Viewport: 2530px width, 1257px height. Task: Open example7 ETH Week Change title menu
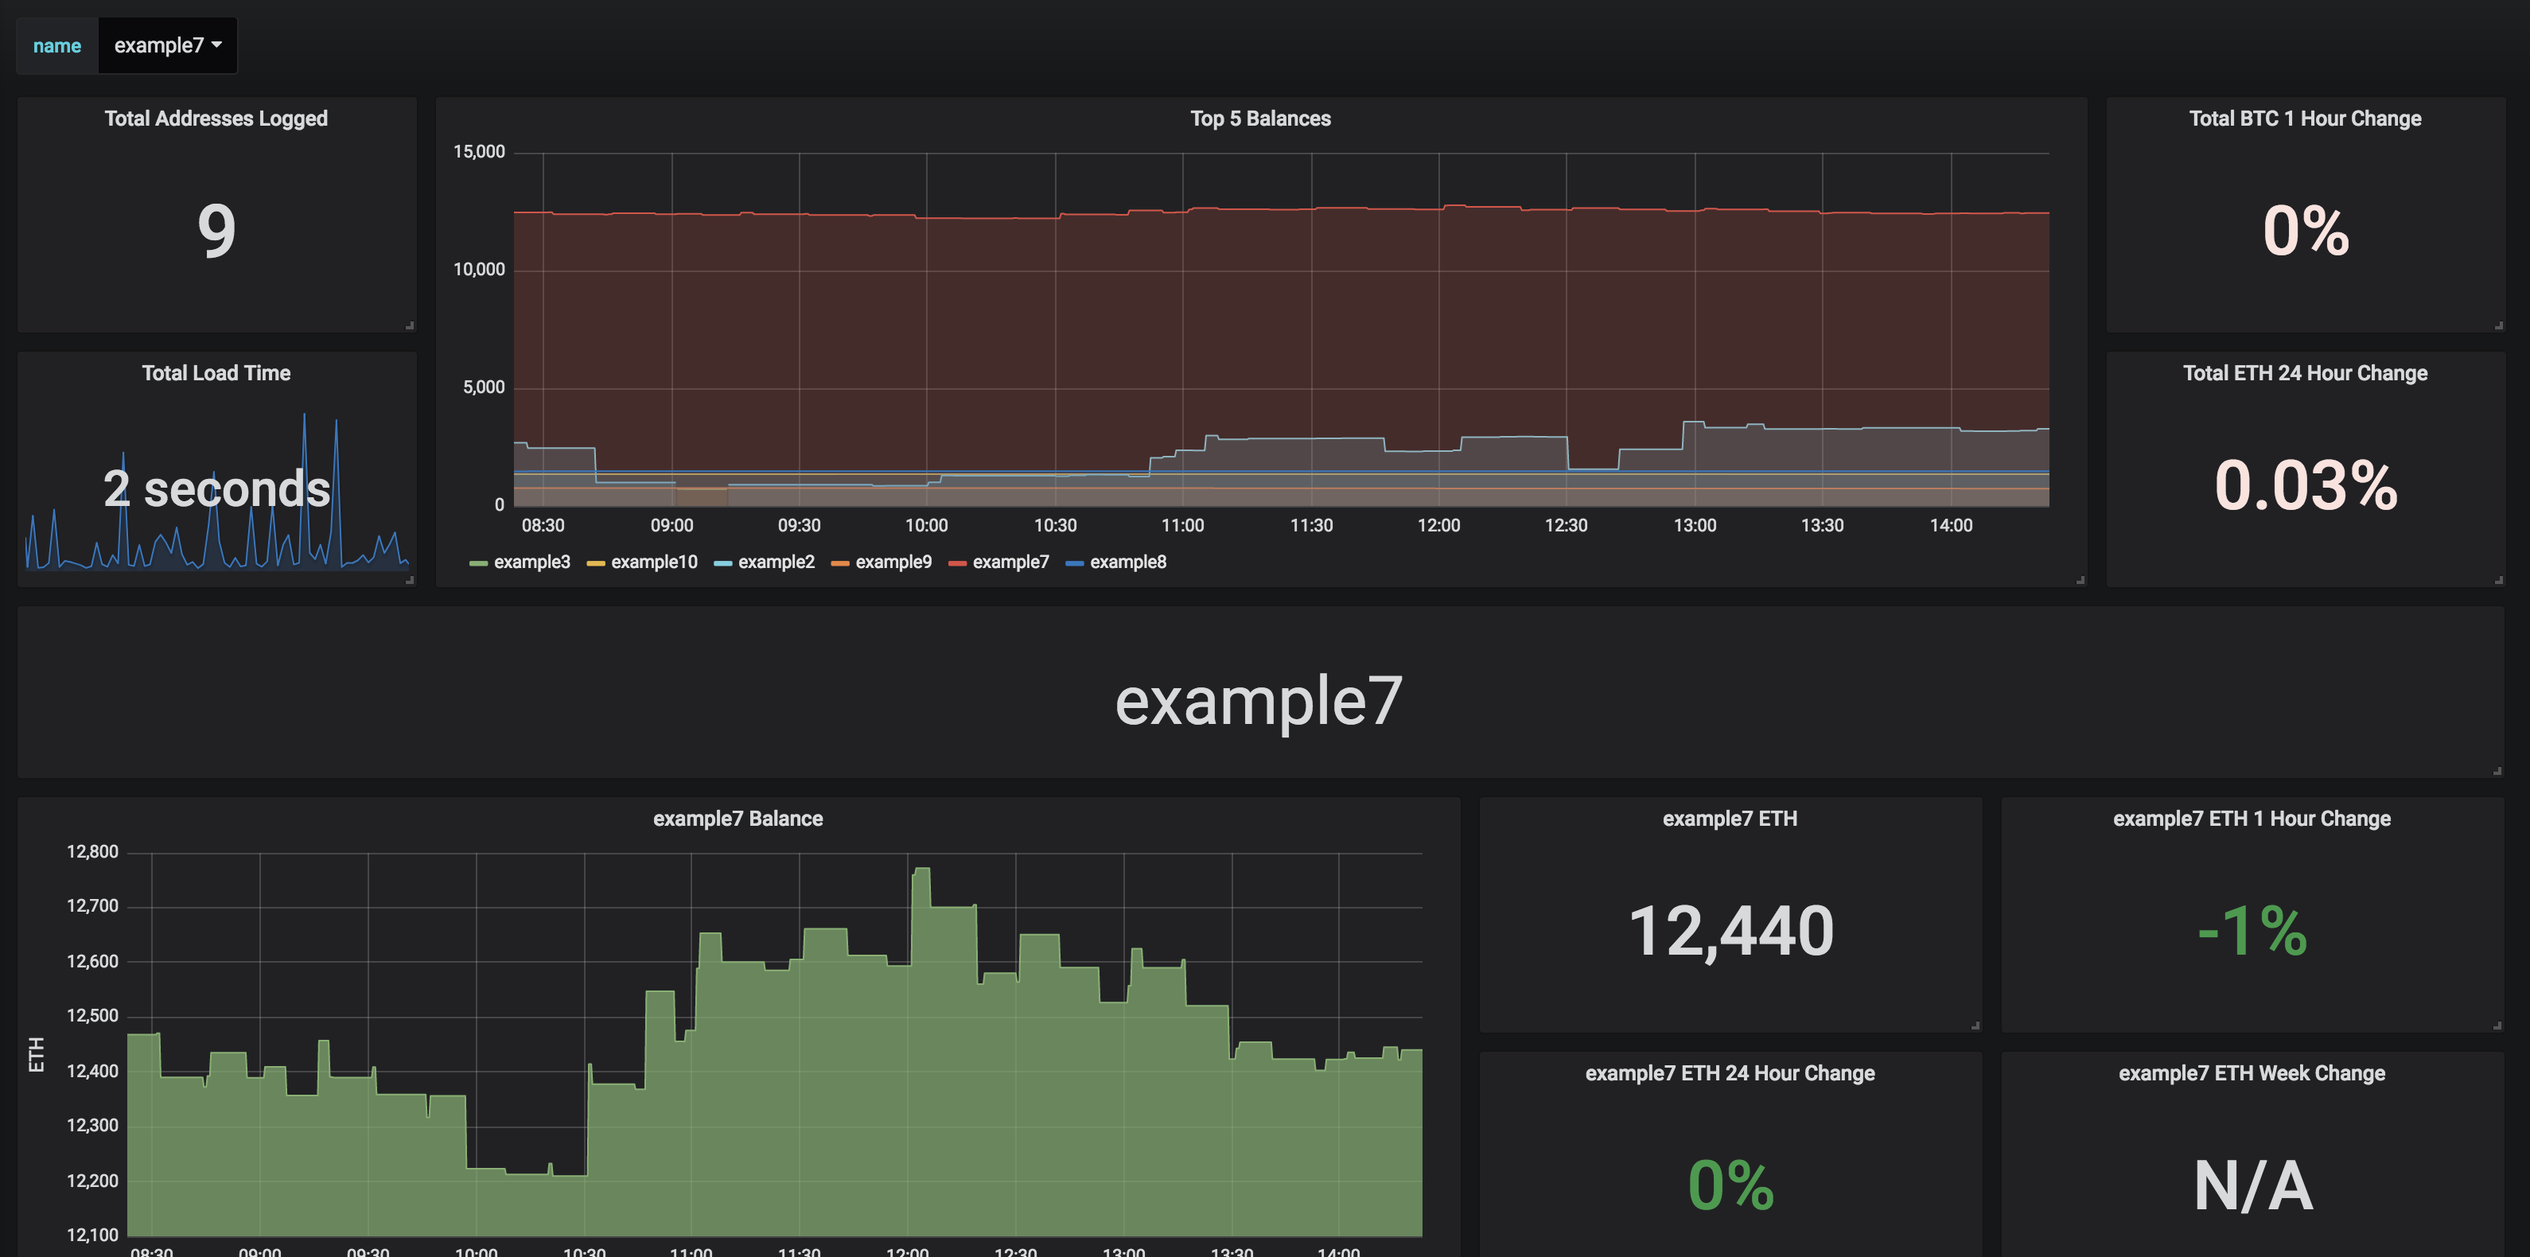2251,1073
